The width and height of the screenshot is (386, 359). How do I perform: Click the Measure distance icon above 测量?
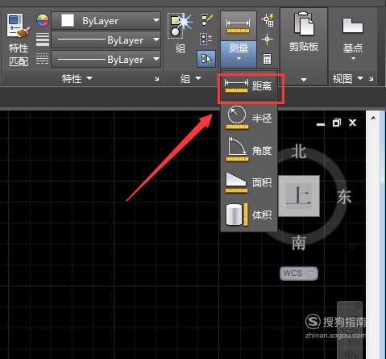(x=239, y=25)
